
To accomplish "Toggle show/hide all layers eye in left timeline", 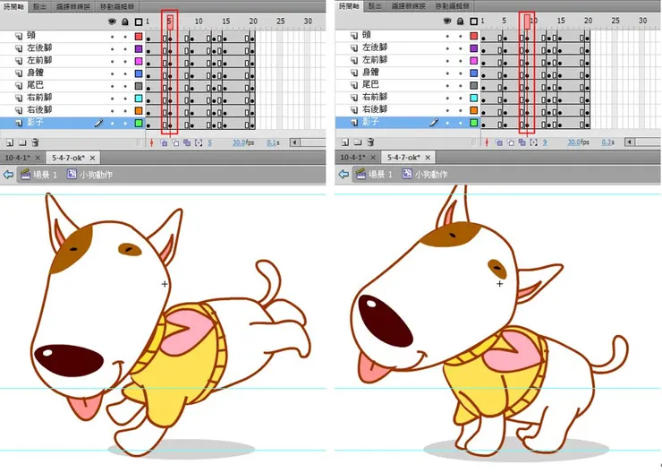I will pos(112,21).
